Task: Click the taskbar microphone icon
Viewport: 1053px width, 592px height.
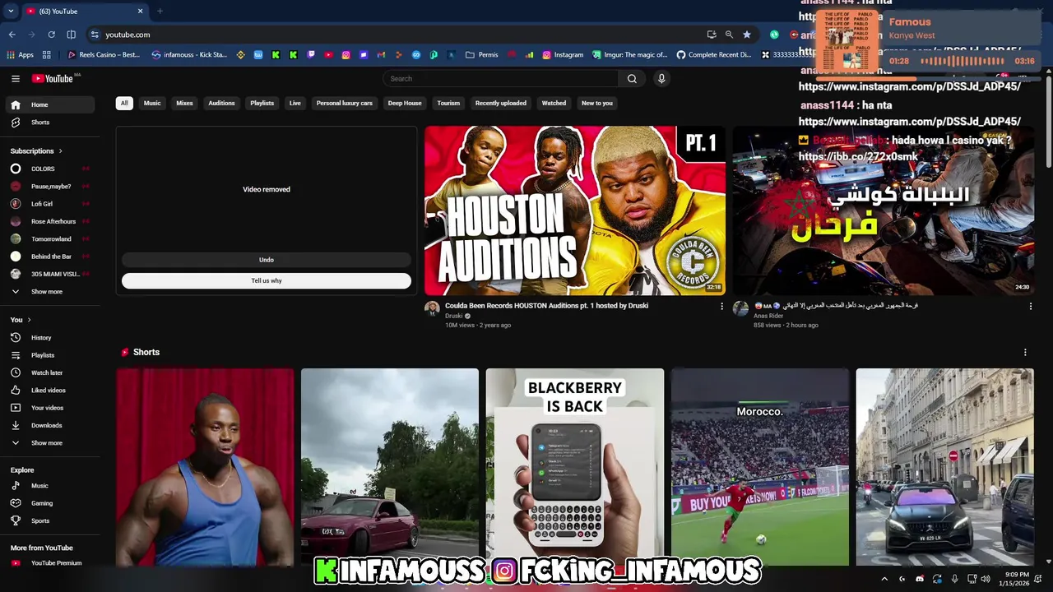Action: click(955, 579)
